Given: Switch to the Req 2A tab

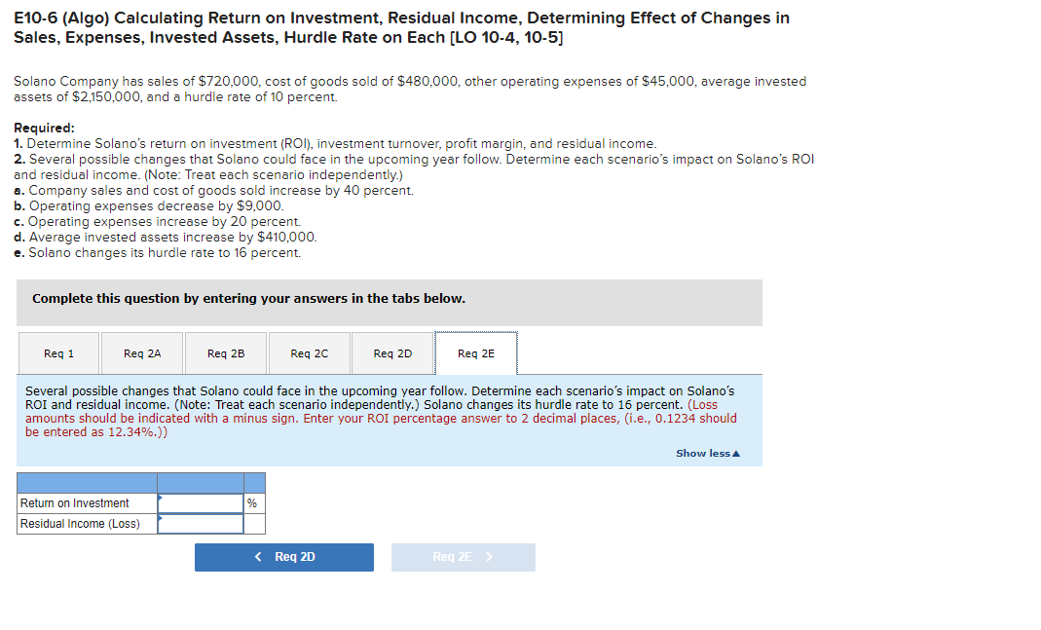Looking at the screenshot, I should click(x=141, y=352).
